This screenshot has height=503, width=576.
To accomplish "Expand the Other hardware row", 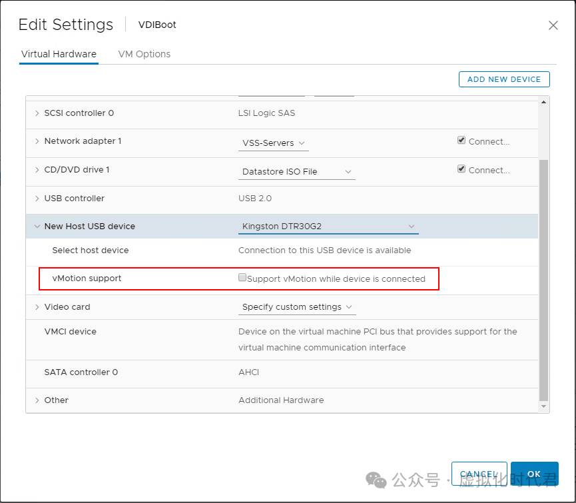I will pos(37,400).
